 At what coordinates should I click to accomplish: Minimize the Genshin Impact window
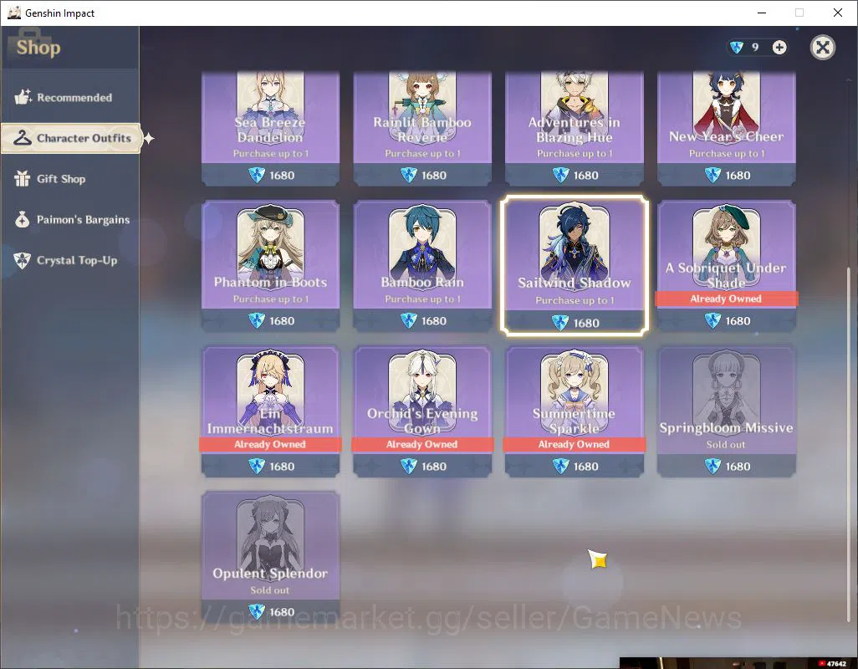pyautogui.click(x=761, y=13)
